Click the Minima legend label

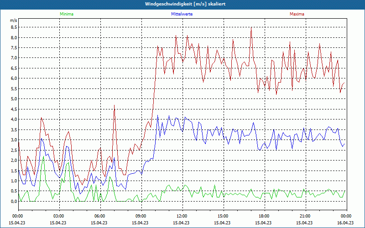click(67, 14)
